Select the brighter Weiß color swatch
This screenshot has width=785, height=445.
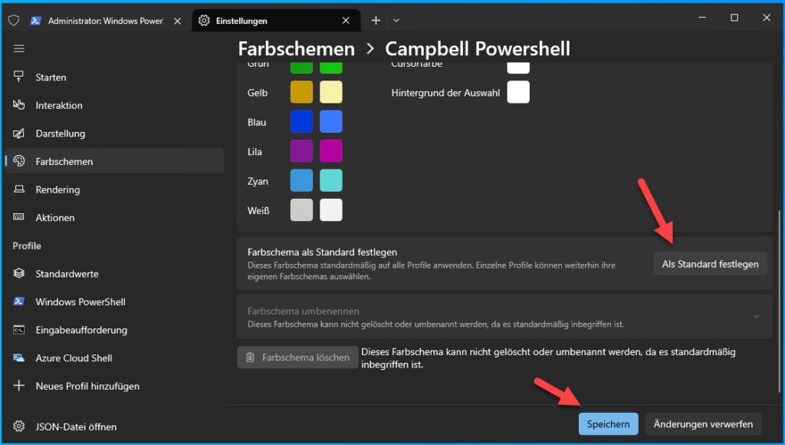(x=331, y=210)
